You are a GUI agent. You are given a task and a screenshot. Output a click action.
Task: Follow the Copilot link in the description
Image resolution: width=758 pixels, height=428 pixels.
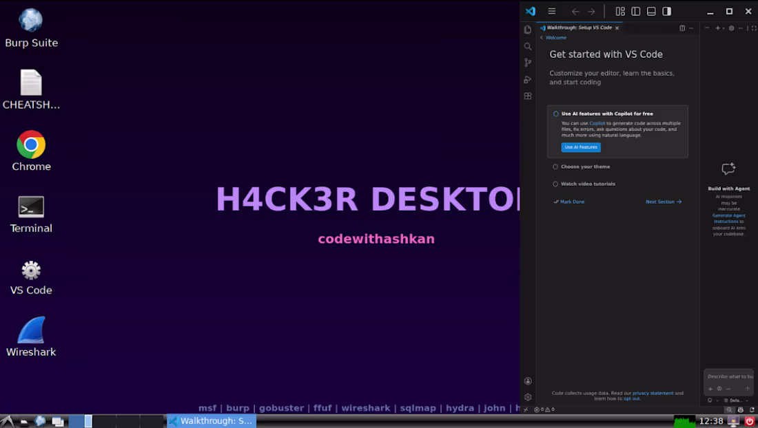597,124
